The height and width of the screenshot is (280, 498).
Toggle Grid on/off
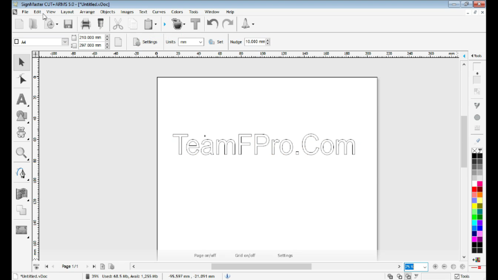click(x=245, y=255)
